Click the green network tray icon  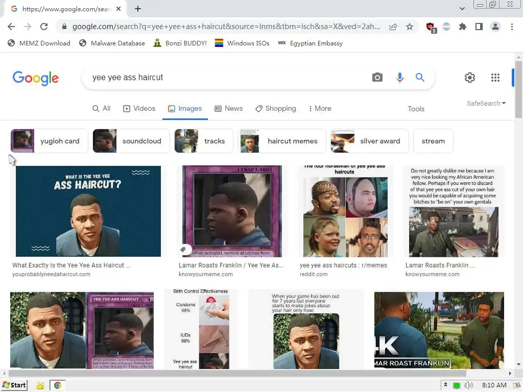(x=457, y=386)
